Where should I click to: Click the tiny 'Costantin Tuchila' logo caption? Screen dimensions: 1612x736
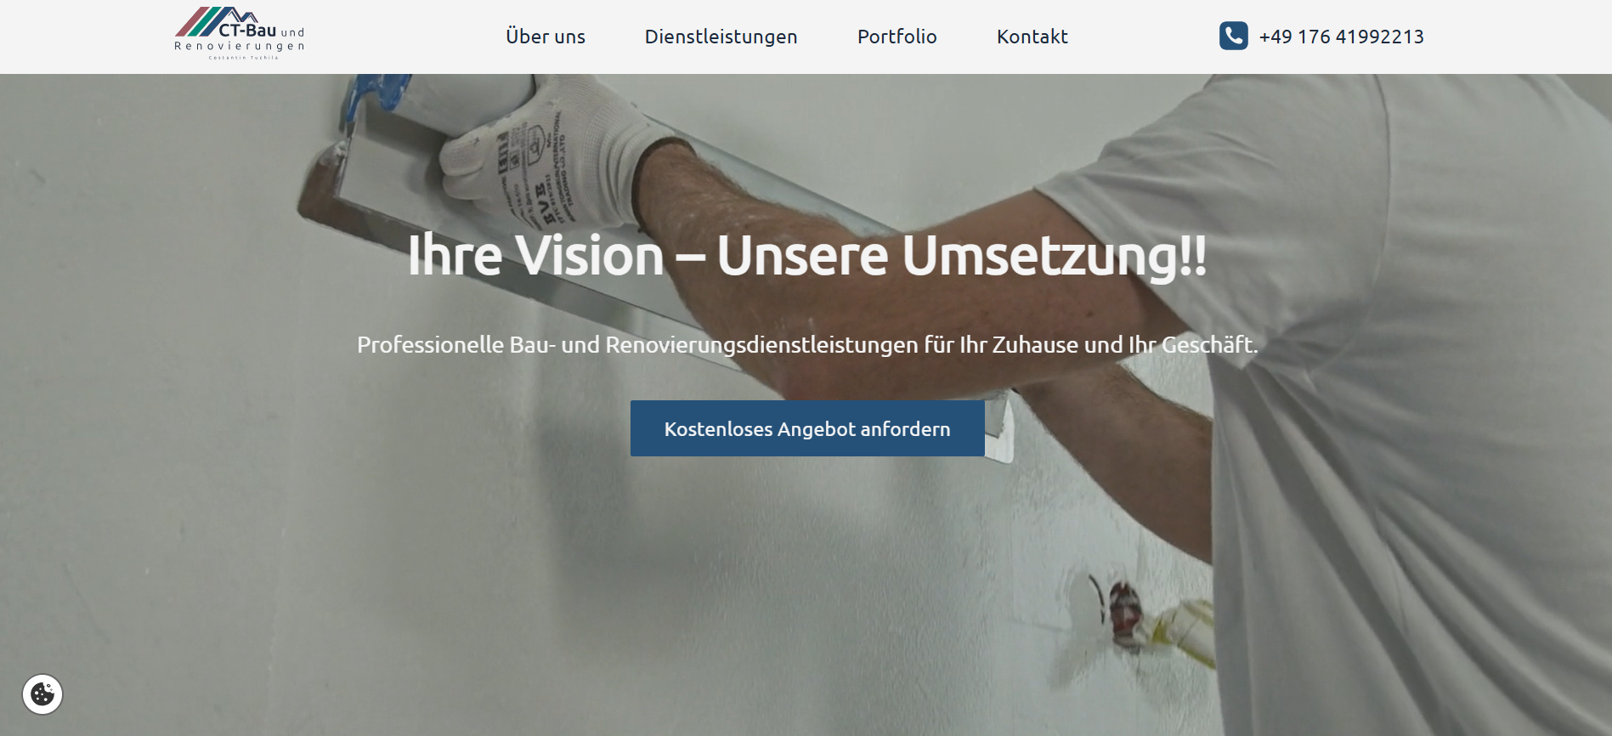243,58
